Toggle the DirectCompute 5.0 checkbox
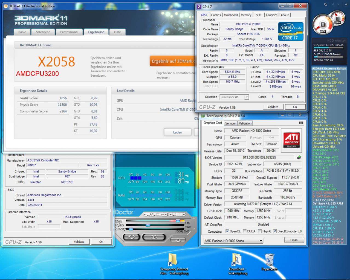 tap(275, 231)
